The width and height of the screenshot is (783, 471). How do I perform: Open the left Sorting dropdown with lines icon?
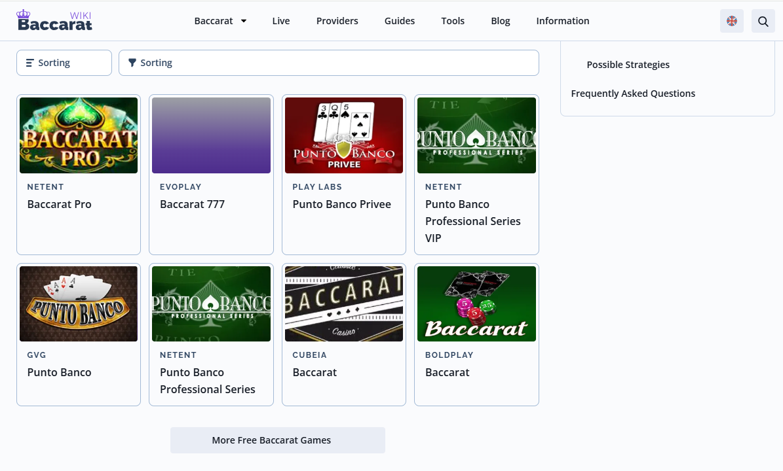64,63
